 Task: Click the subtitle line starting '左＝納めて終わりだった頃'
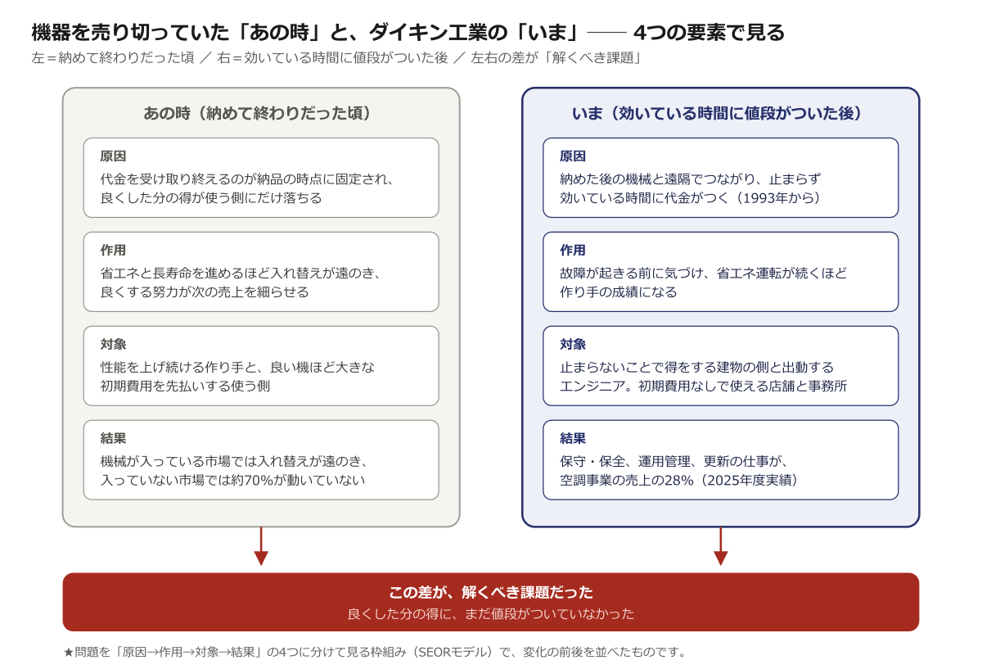(x=336, y=58)
